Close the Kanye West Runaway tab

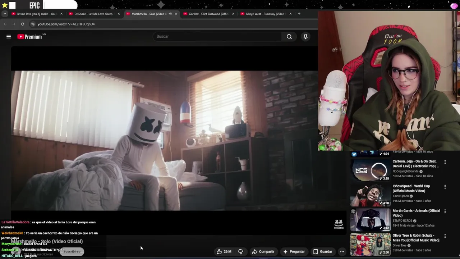(290, 14)
